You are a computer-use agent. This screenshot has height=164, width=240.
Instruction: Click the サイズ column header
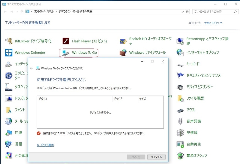click(x=151, y=99)
